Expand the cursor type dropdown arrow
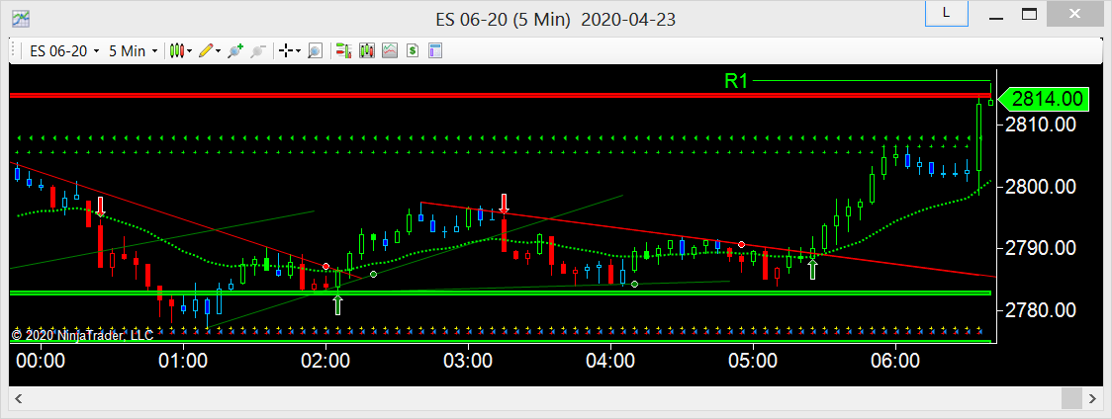Image resolution: width=1112 pixels, height=419 pixels. [298, 51]
